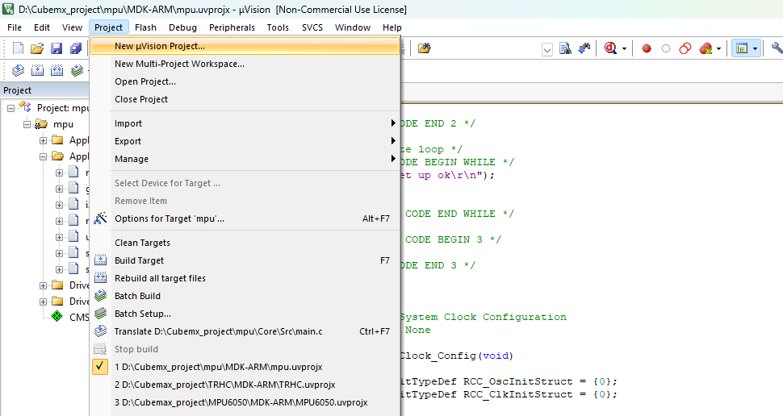The width and height of the screenshot is (783, 416).
Task: Choose Clean Targets menu entry
Action: [245, 243]
